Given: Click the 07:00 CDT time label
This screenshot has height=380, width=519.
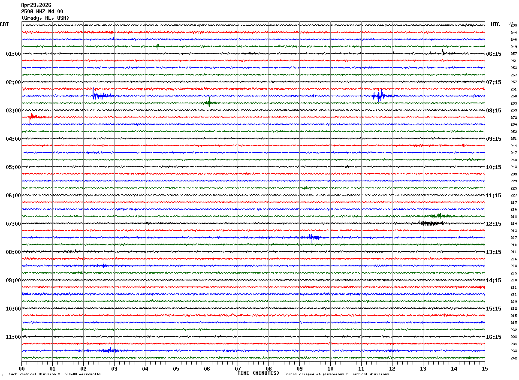Looking at the screenshot, I should (x=13, y=224).
